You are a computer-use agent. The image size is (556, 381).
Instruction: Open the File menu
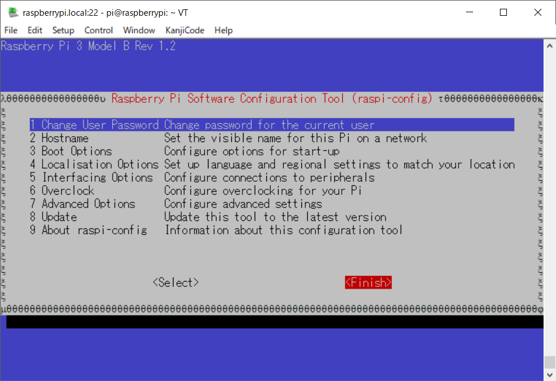click(x=11, y=30)
